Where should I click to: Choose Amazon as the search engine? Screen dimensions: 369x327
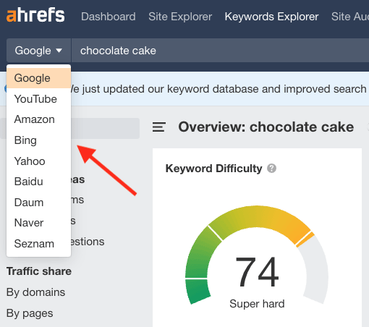click(x=39, y=119)
